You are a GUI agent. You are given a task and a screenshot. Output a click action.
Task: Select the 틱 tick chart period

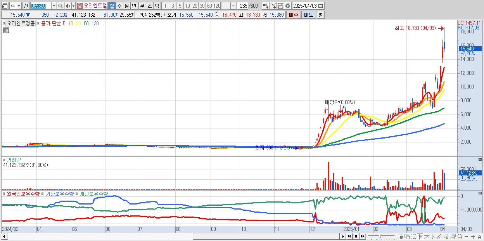[157, 6]
